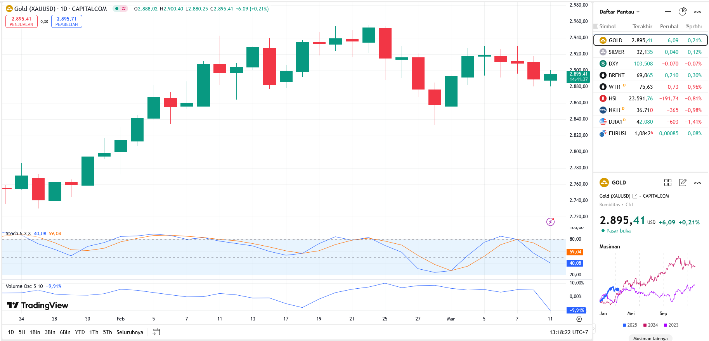Expand the Daftar Pantau watchlist dropdown
Viewport: 709px width, 341px height.
click(x=619, y=12)
